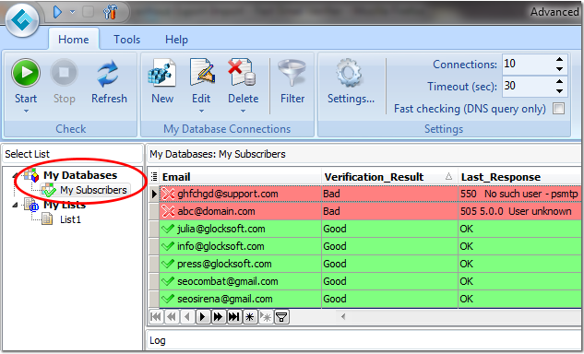Switch to the Home ribbon tab
Image resolution: width=584 pixels, height=354 pixels.
pos(74,39)
